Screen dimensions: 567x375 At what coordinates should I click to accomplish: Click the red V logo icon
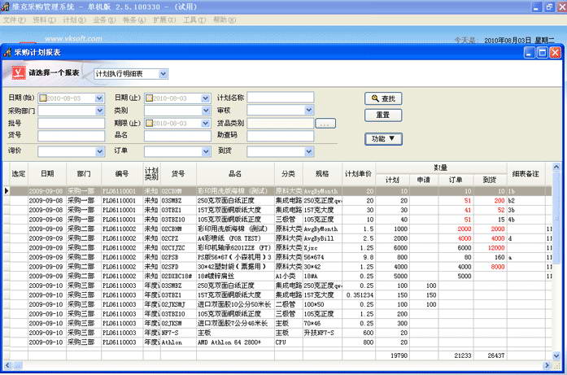pos(19,72)
